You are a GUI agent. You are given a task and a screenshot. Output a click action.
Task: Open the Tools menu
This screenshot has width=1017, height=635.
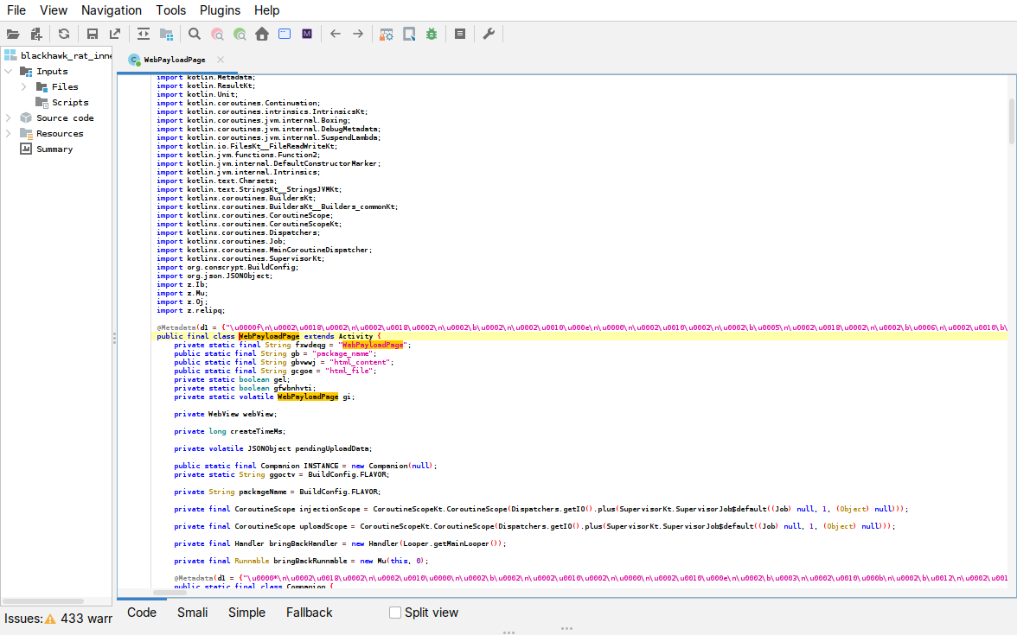170,10
